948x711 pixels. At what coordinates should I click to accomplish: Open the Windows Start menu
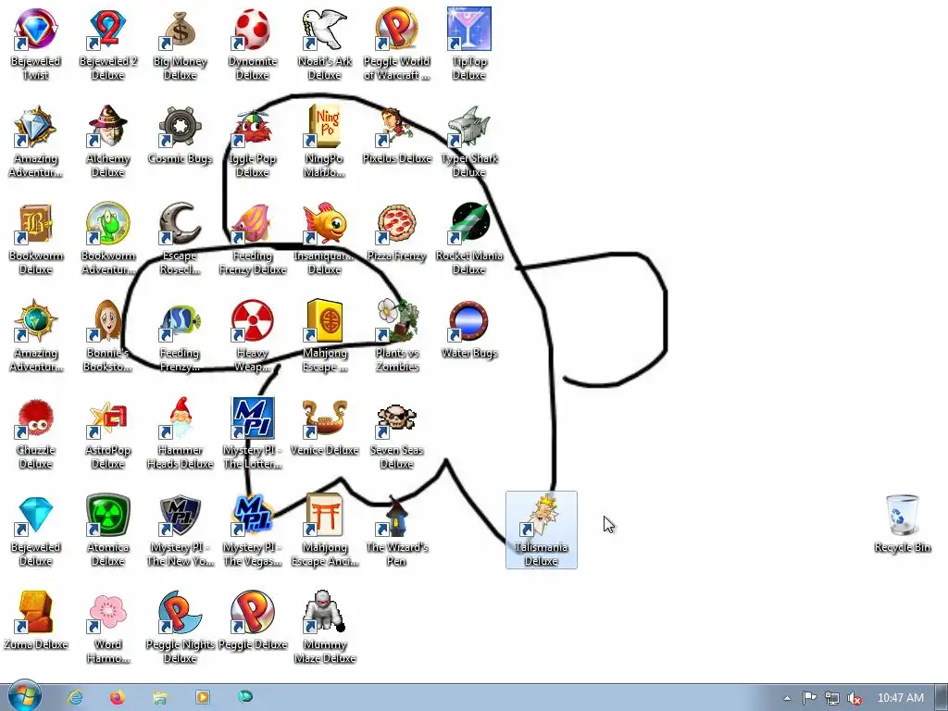(25, 696)
